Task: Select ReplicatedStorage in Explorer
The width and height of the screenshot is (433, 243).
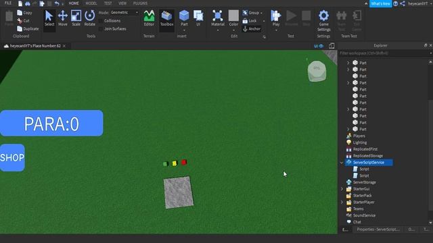Action: pos(367,156)
